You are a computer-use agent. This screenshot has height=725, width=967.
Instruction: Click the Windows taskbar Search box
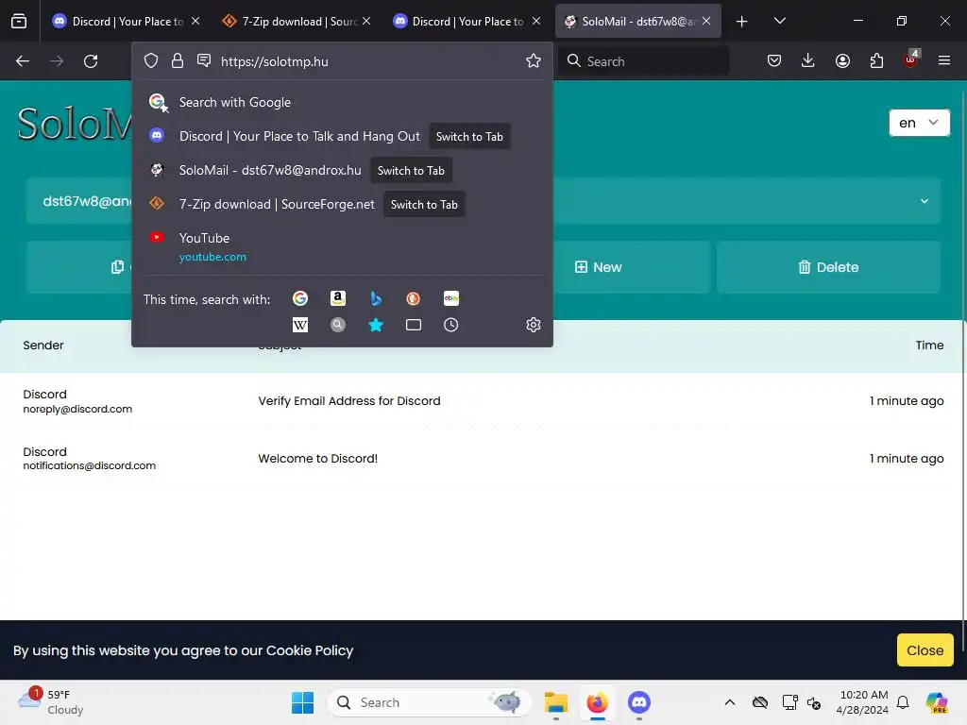(x=430, y=702)
